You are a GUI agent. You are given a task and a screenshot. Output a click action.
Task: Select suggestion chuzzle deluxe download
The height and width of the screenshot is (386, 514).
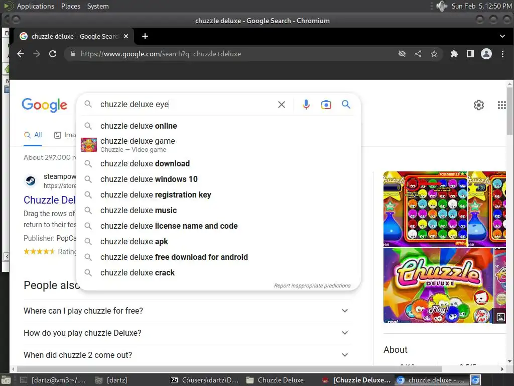pyautogui.click(x=218, y=163)
